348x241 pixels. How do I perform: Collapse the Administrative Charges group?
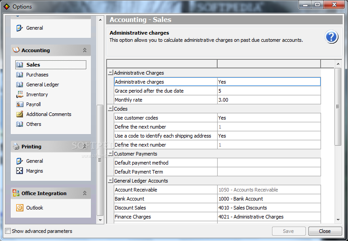tap(110, 72)
